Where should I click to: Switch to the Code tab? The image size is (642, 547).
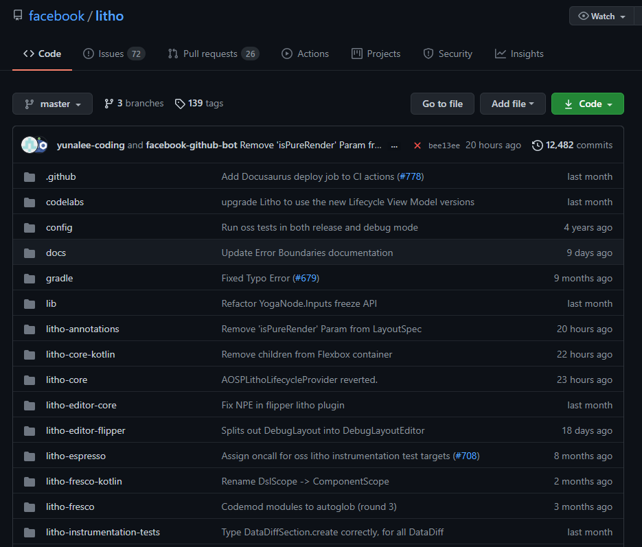point(42,54)
